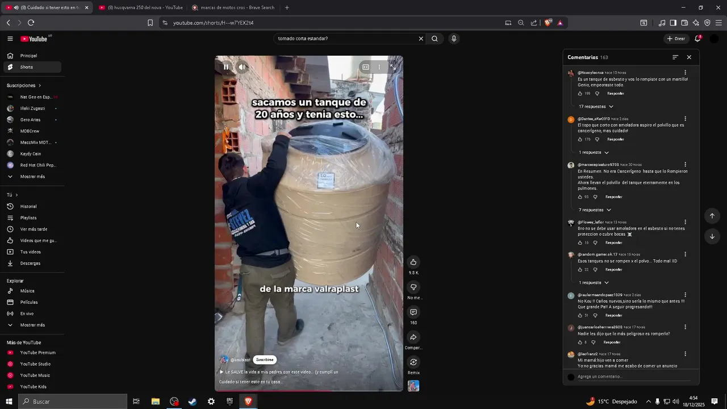Viewport: 727px width, 409px height.
Task: Switch to husqvarna 250 YouTube tab
Action: tap(141, 7)
